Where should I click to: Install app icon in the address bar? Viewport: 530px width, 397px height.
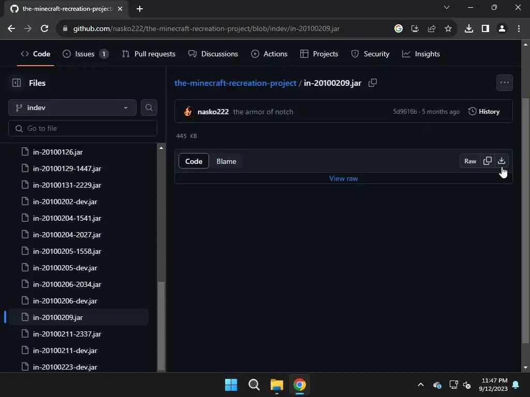click(415, 29)
